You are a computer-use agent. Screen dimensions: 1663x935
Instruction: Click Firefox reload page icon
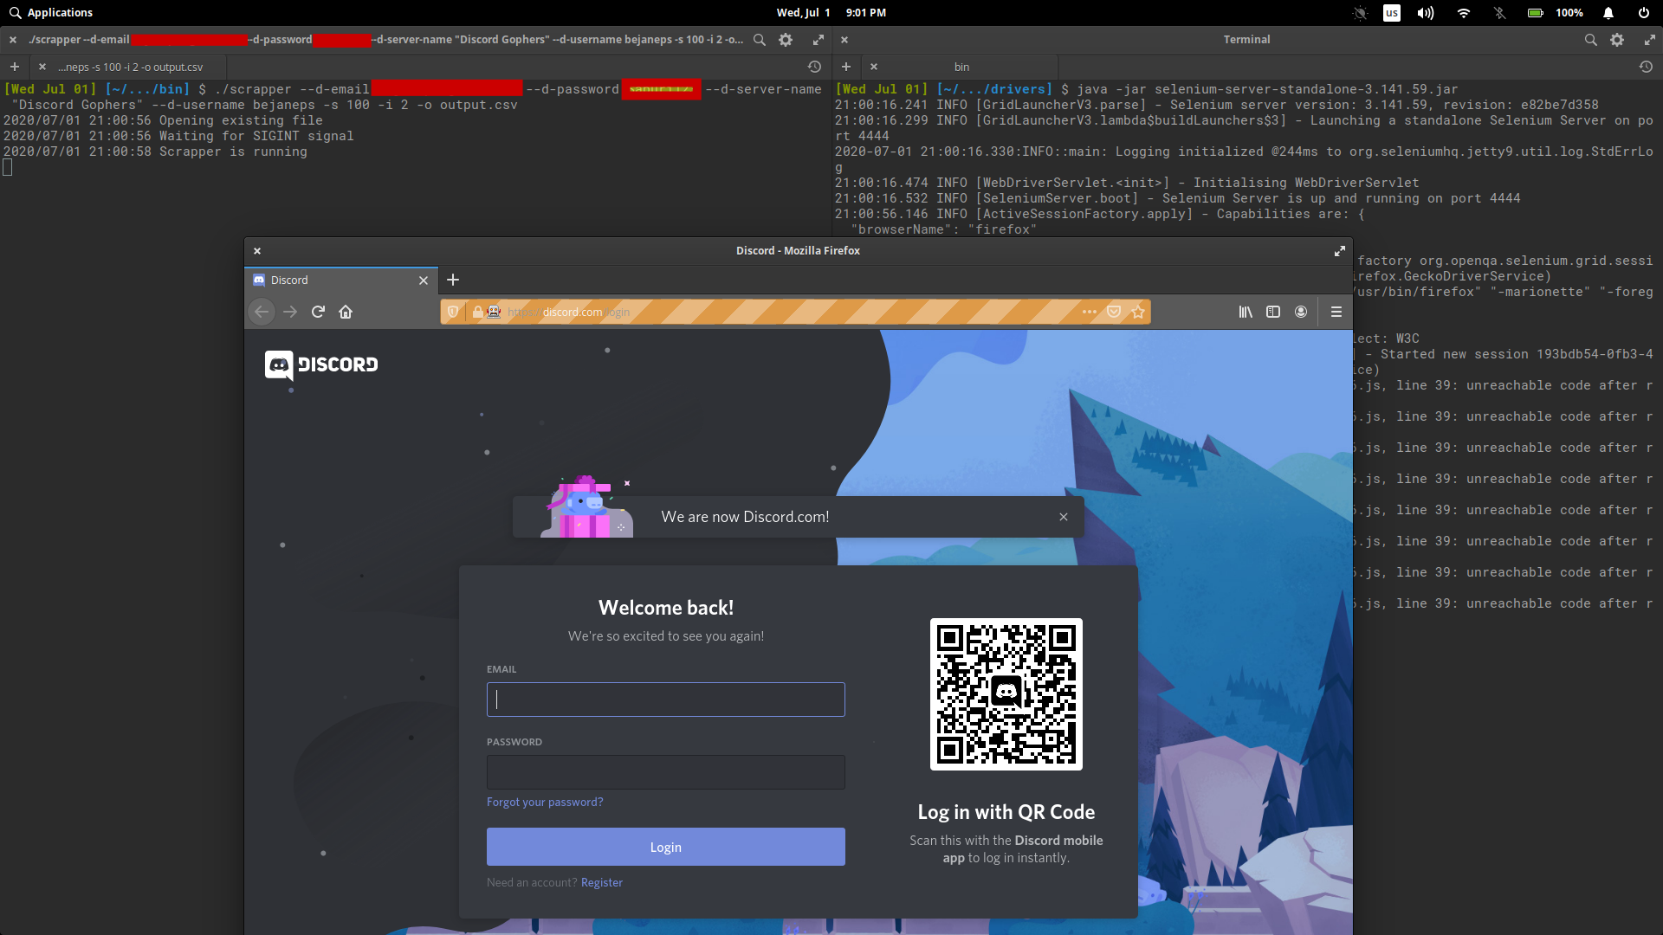pyautogui.click(x=318, y=312)
